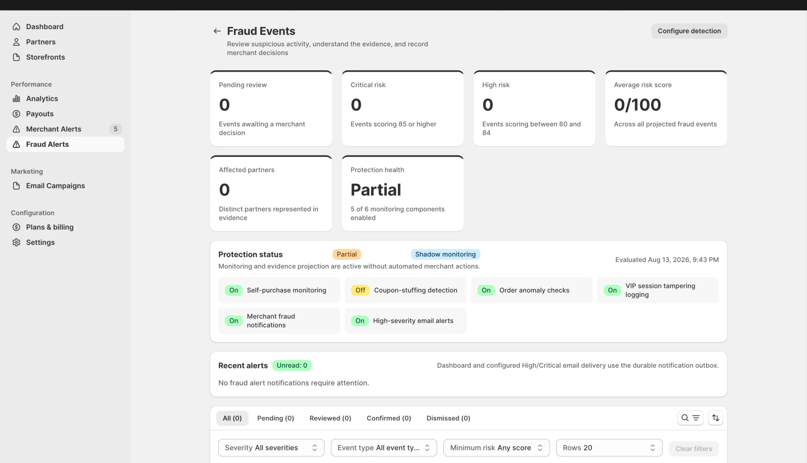
Task: Open Partners in the sidebar
Action: click(65, 42)
